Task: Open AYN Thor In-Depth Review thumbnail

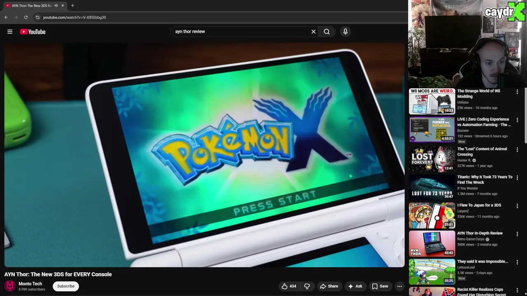Action: [432, 243]
